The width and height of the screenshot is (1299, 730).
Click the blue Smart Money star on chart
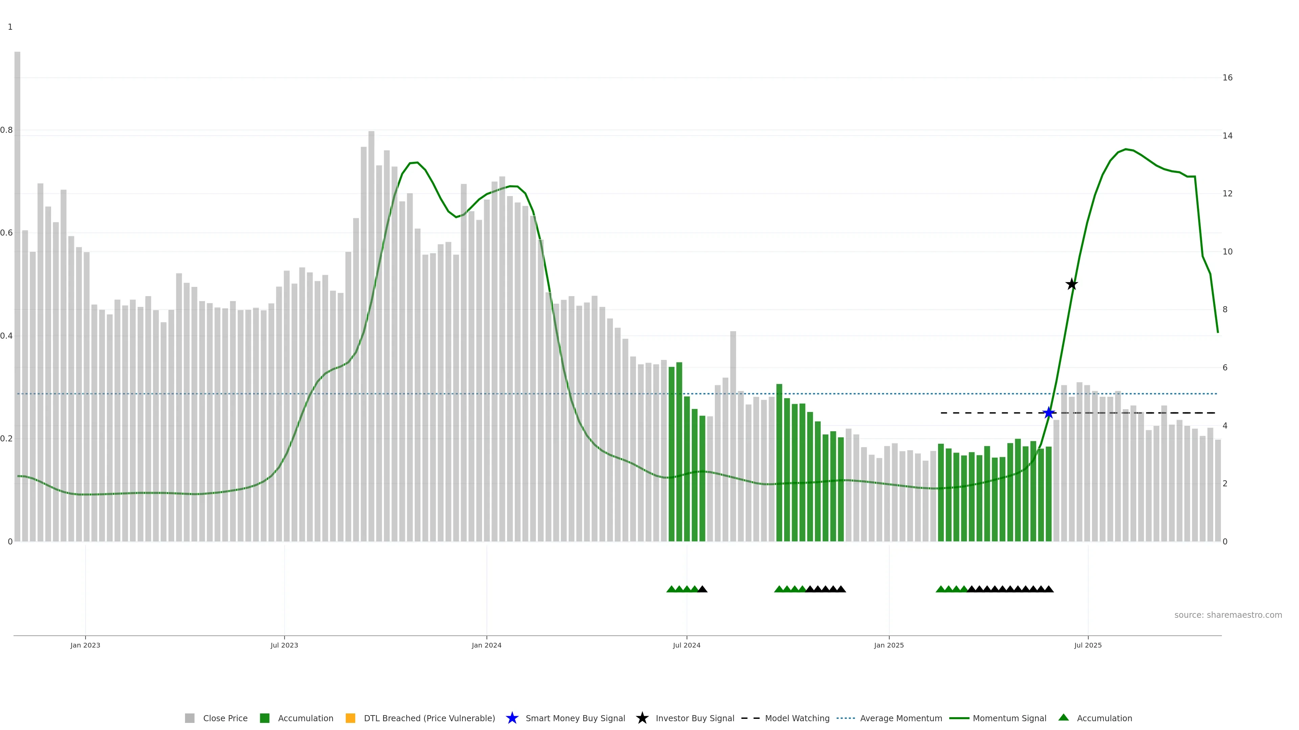[1048, 413]
